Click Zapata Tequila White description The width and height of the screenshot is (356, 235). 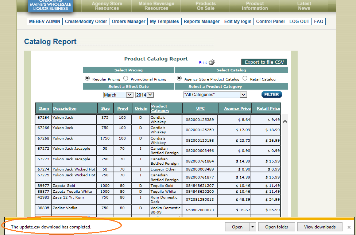(x=72, y=191)
